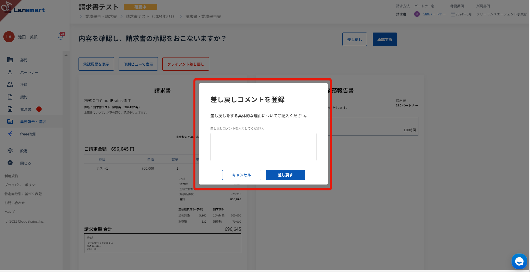This screenshot has height=272, width=530.
Task: Click the 社員 people icon
Action: coord(10,84)
